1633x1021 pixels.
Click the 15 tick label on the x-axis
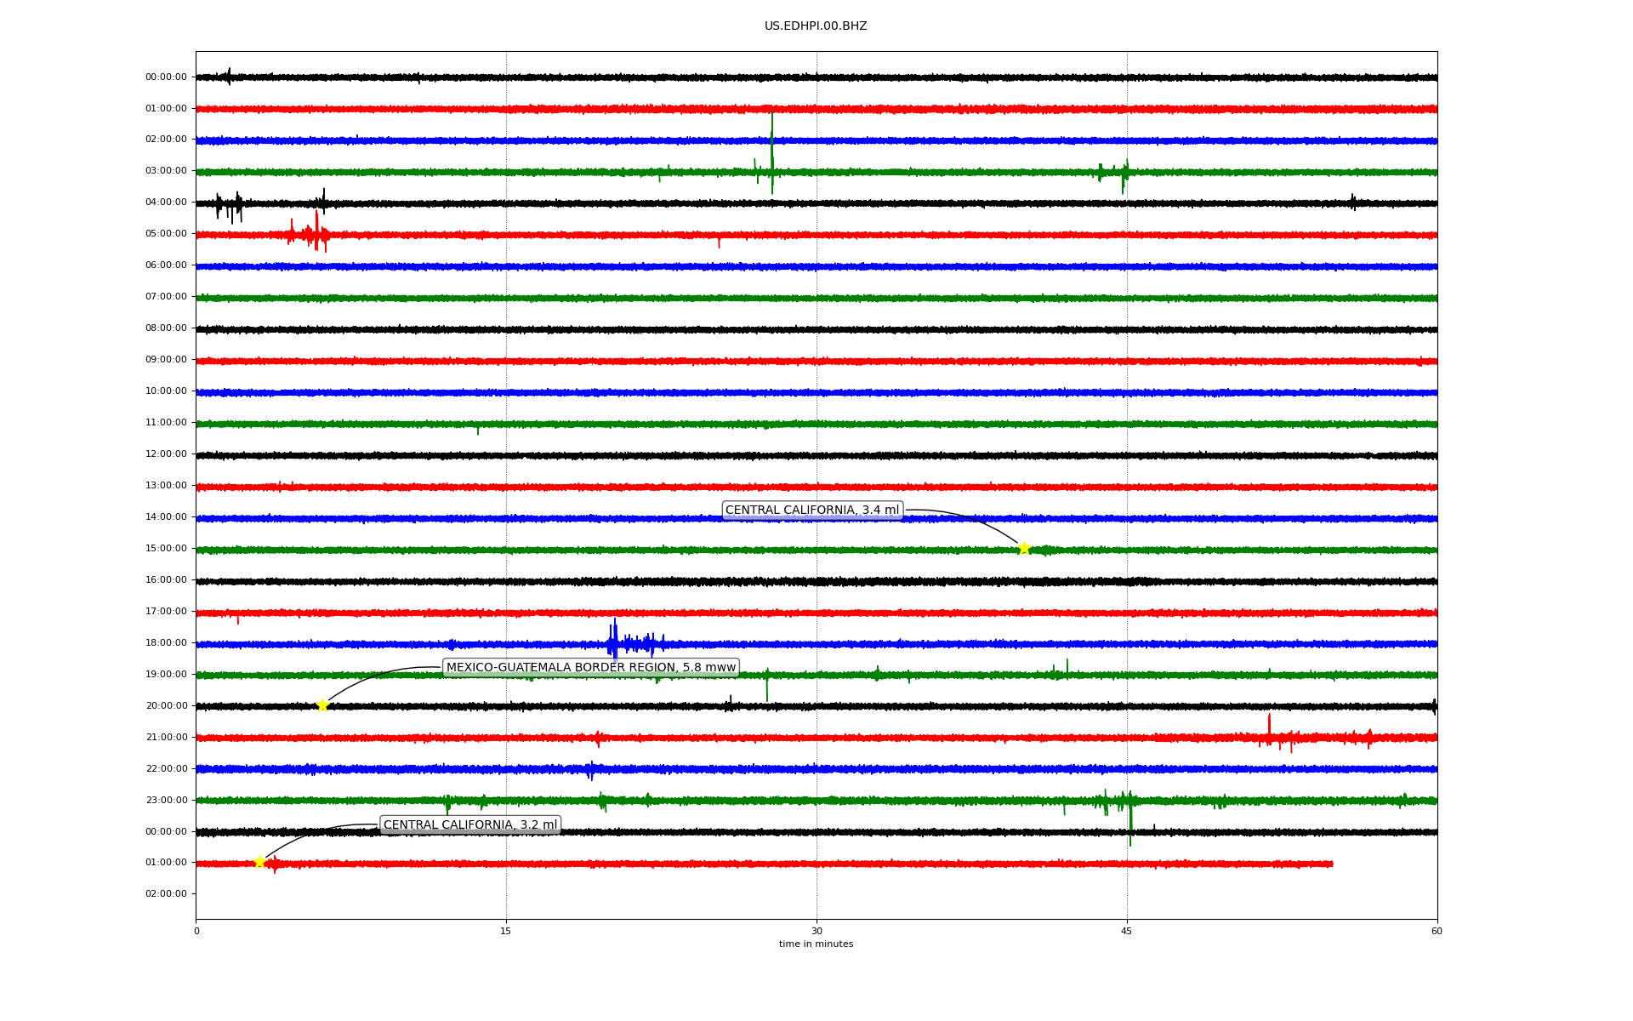coord(506,931)
